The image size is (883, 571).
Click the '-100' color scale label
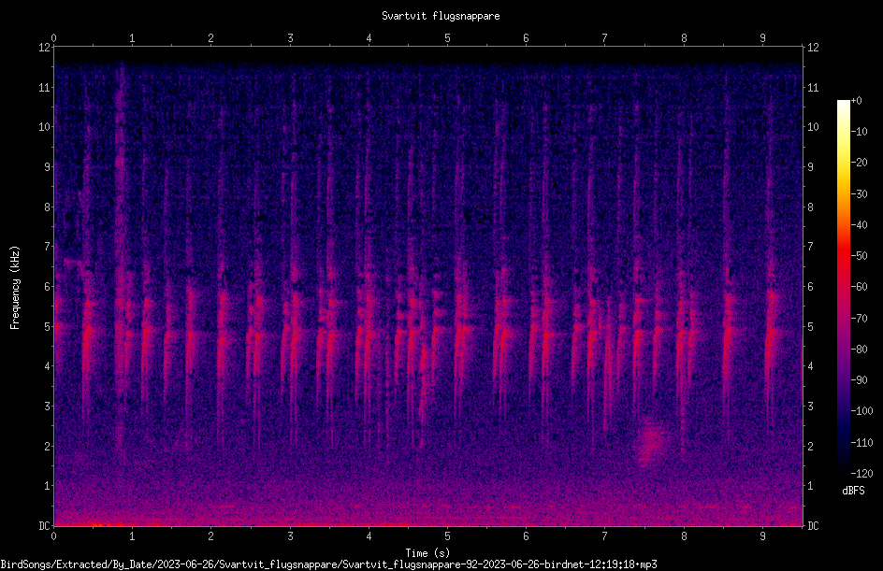[861, 411]
